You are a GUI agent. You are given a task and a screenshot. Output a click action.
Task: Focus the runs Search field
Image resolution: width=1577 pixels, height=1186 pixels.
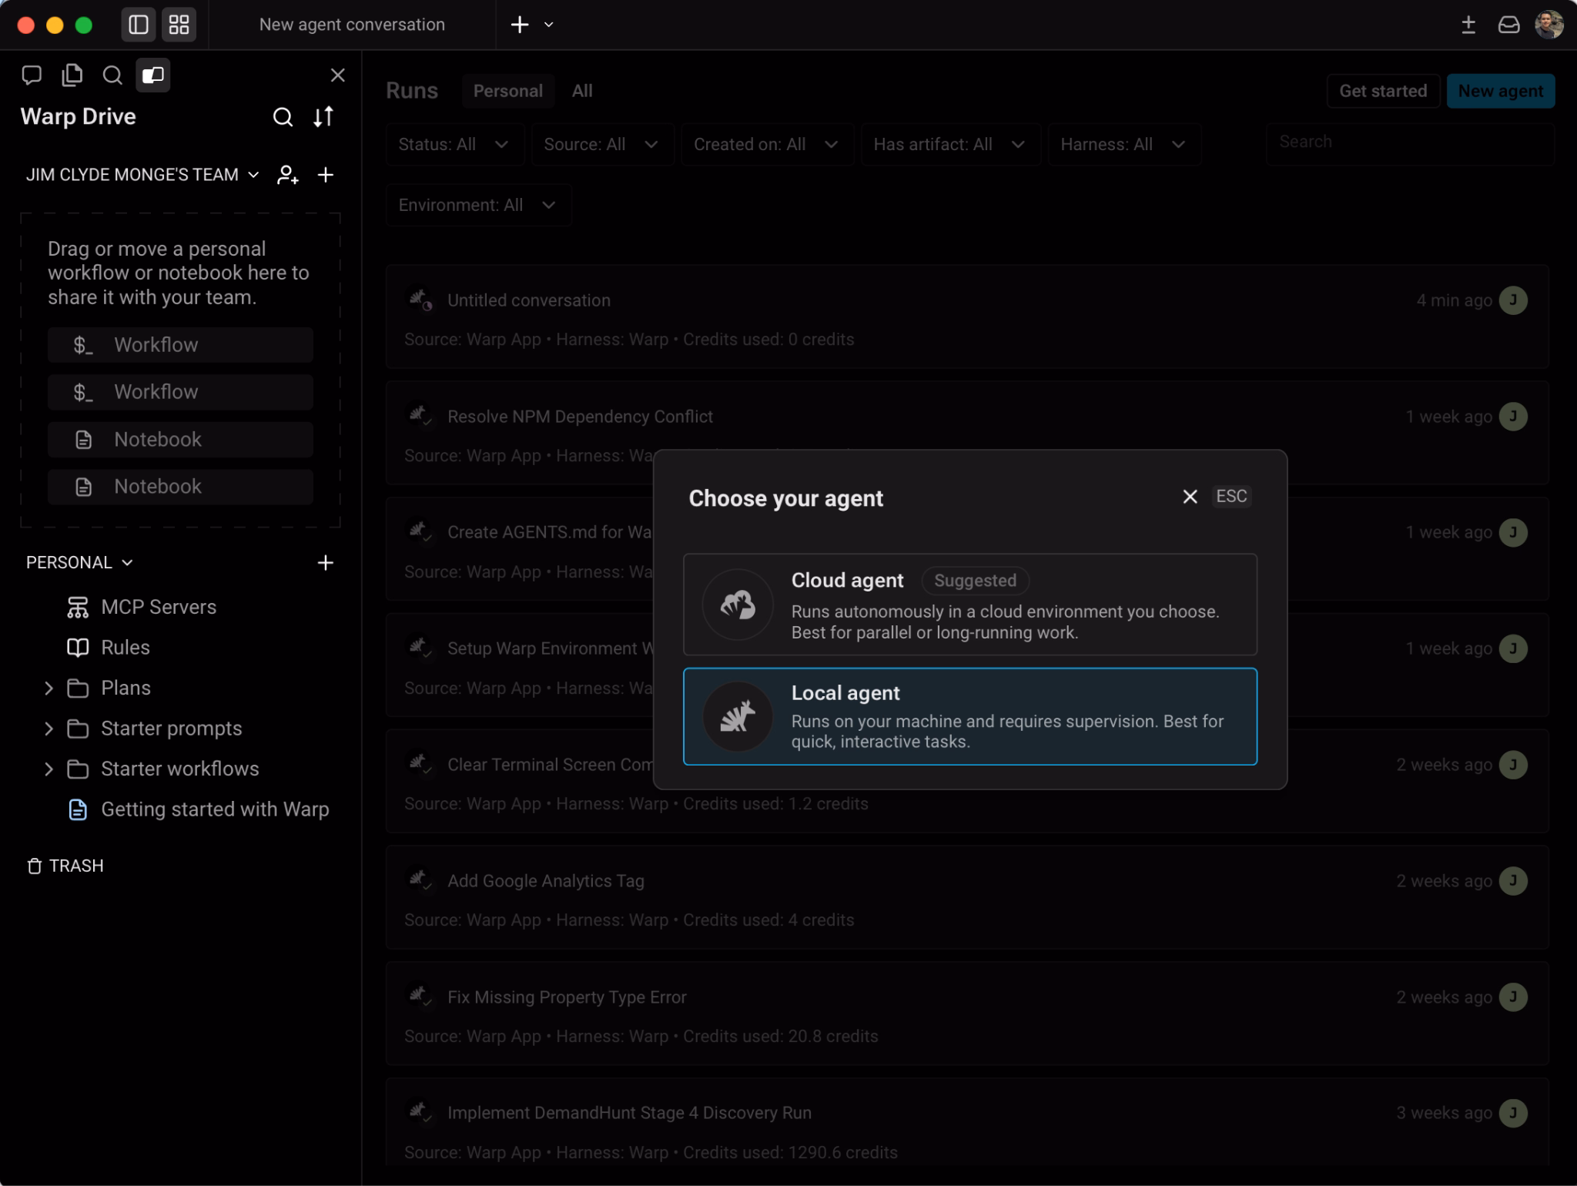pyautogui.click(x=1410, y=143)
